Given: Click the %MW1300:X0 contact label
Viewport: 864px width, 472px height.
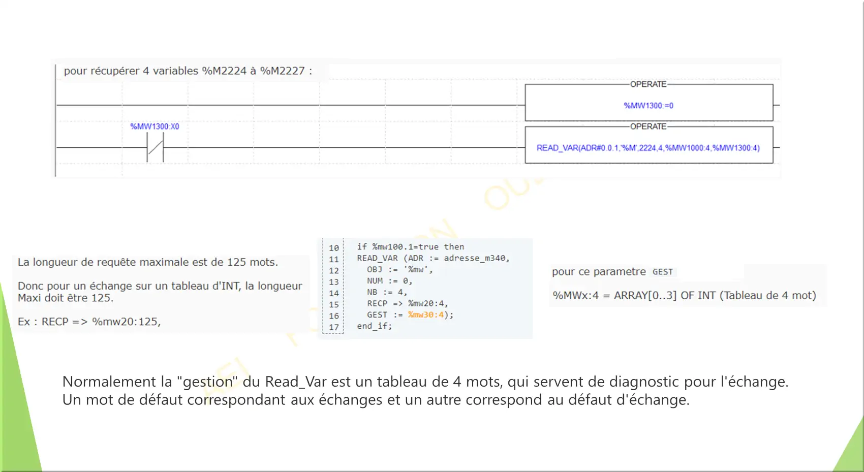Looking at the screenshot, I should click(155, 127).
